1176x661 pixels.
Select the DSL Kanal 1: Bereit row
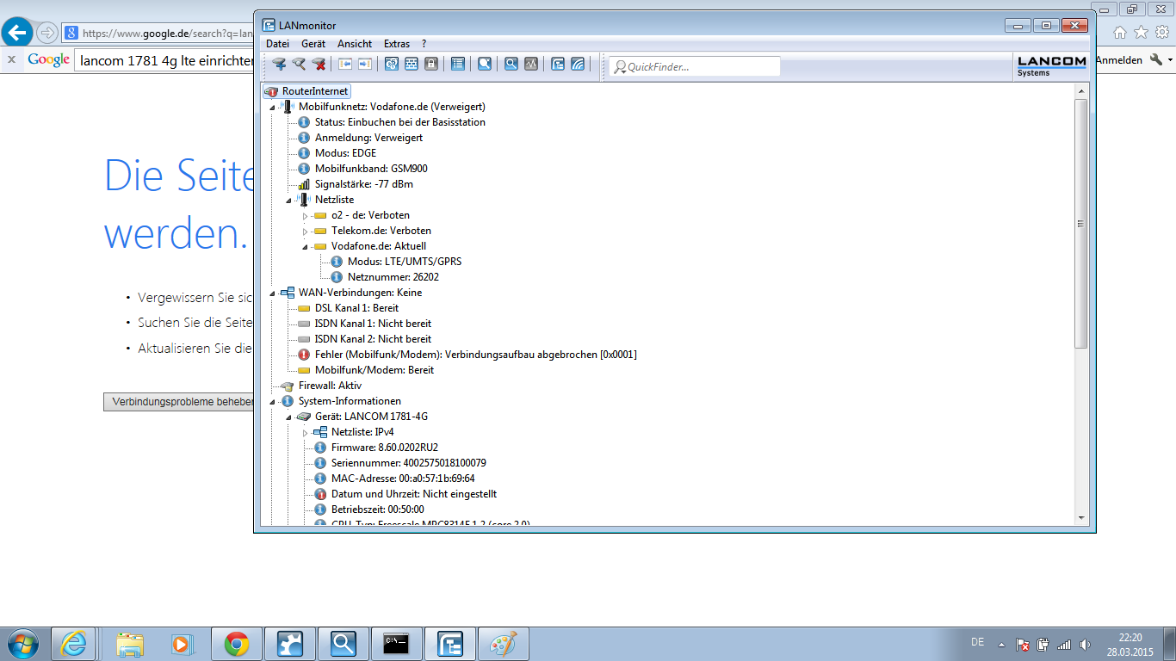tap(348, 308)
